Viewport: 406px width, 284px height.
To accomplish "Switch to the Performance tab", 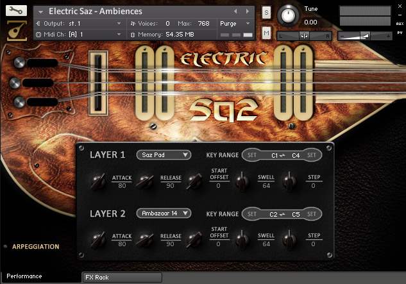I will click(24, 276).
